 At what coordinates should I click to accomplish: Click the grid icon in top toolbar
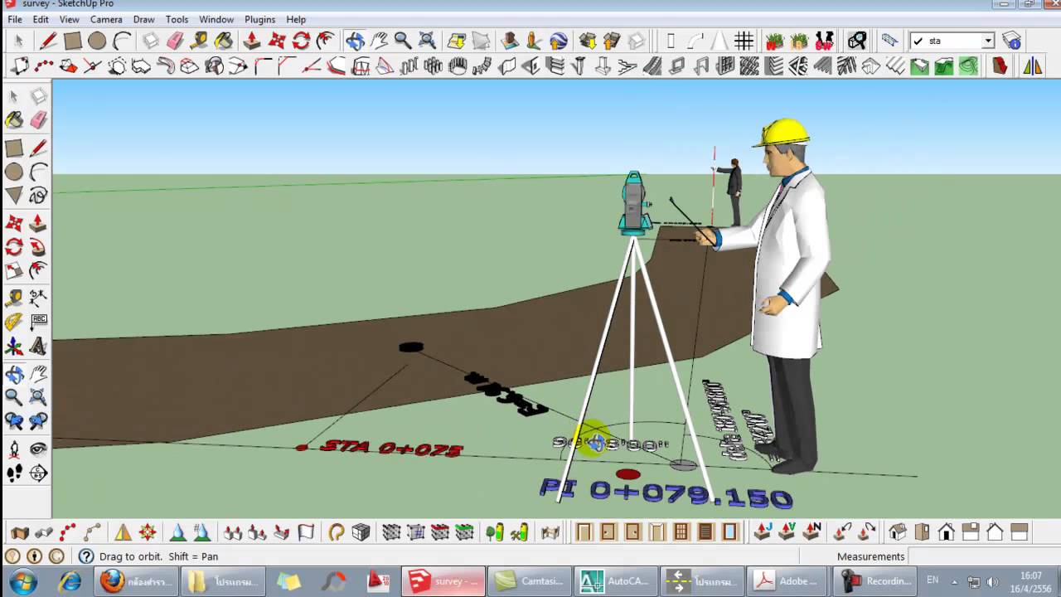pyautogui.click(x=744, y=41)
